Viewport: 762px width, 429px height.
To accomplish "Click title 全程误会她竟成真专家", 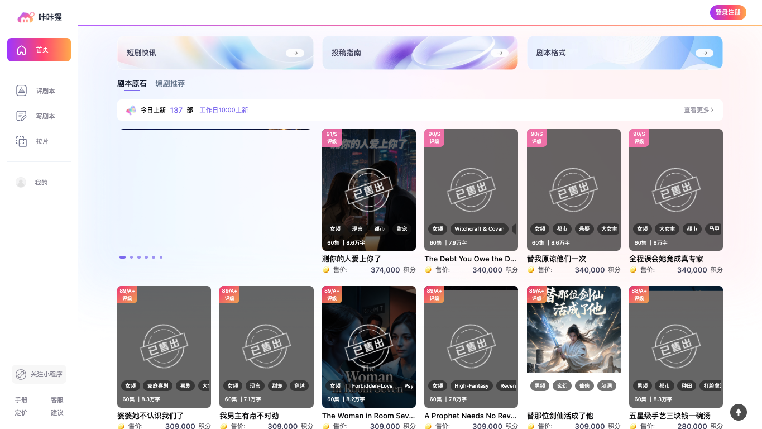I will point(666,259).
